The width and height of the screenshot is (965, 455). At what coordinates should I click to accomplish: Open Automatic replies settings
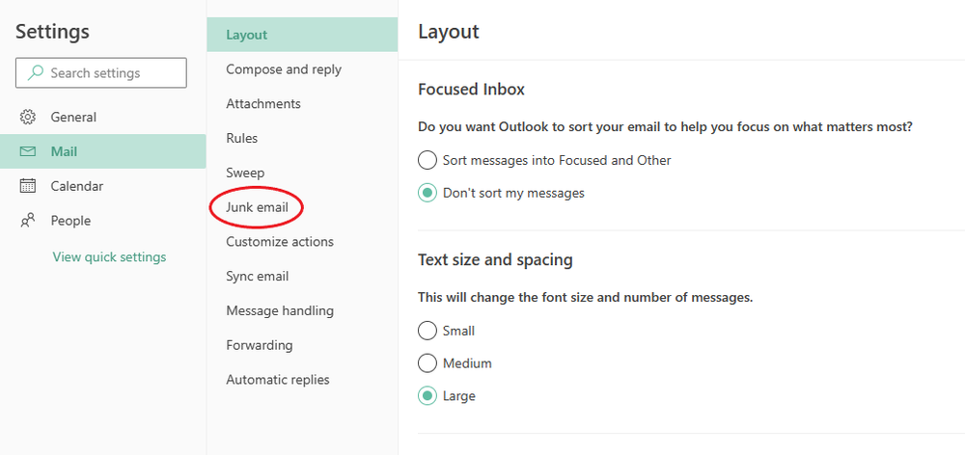(x=278, y=380)
